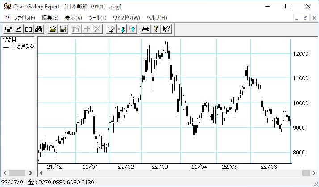This screenshot has height=187, width=319.
Task: Open the ウィンドウ(W) menu
Action: pos(126,18)
